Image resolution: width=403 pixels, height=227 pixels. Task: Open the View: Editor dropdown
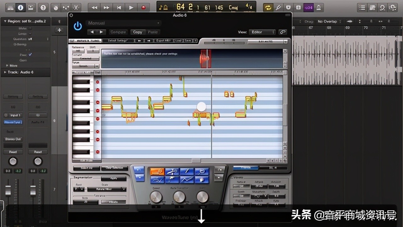262,32
